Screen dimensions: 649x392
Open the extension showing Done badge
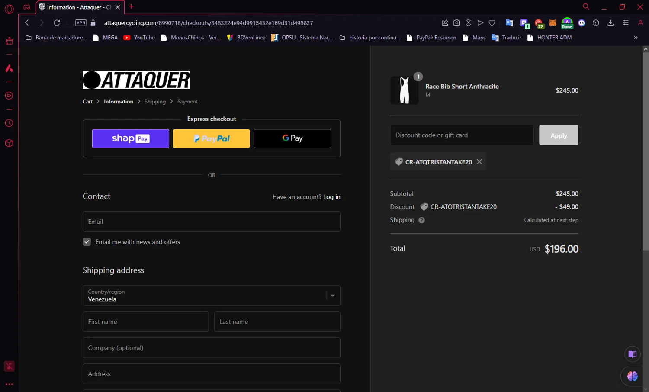pyautogui.click(x=567, y=23)
